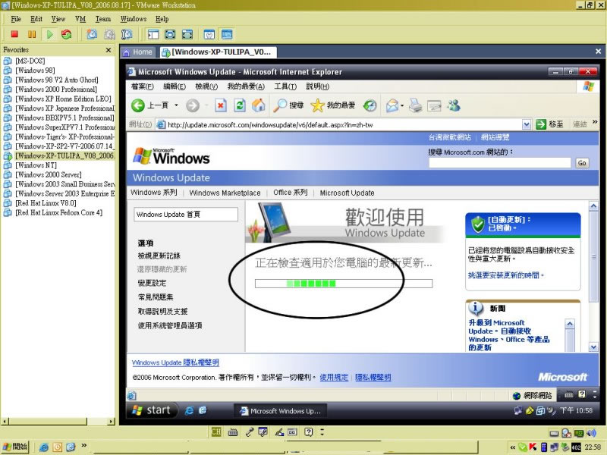Image resolution: width=607 pixels, height=455 pixels.
Task: Click the VMware console view icon
Action: (227, 34)
